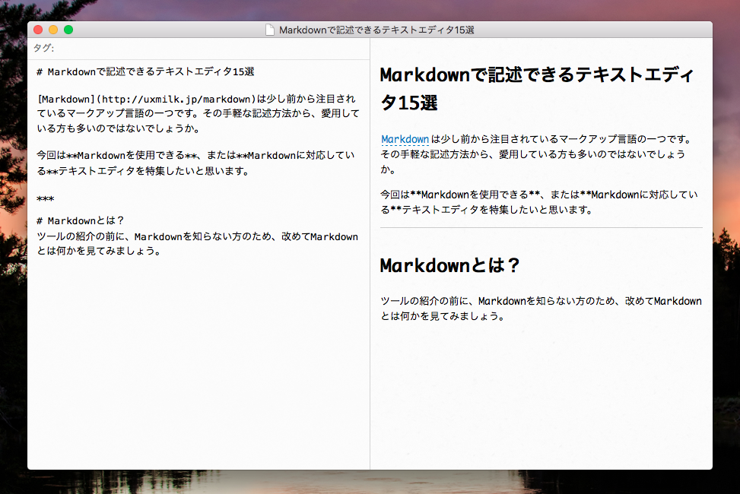Viewport: 740px width, 494px height.
Task: Click the preview paragraph starting with 今回は
Action: click(538, 201)
